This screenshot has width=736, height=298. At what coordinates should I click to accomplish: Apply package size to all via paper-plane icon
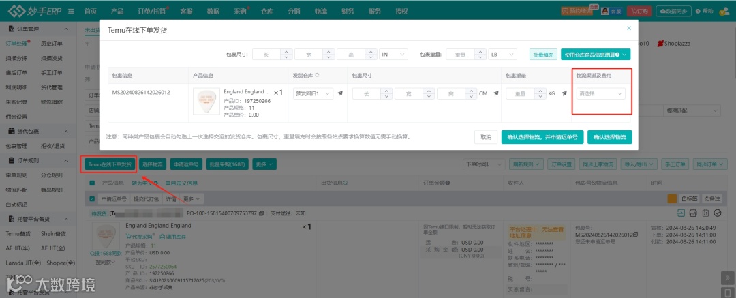coord(495,93)
